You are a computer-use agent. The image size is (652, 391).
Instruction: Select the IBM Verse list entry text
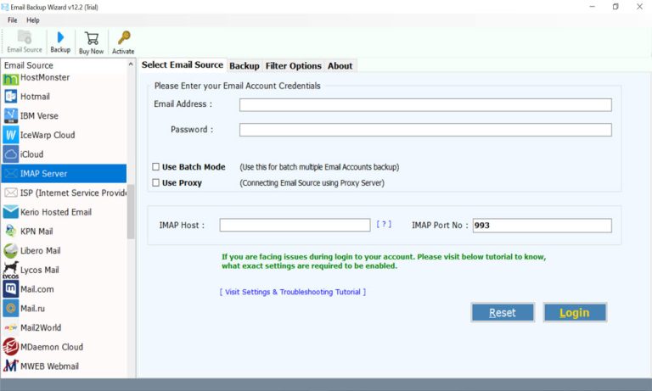tap(39, 116)
